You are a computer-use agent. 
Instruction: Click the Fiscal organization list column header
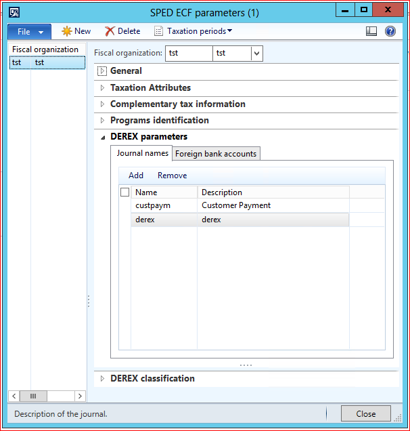[47, 49]
